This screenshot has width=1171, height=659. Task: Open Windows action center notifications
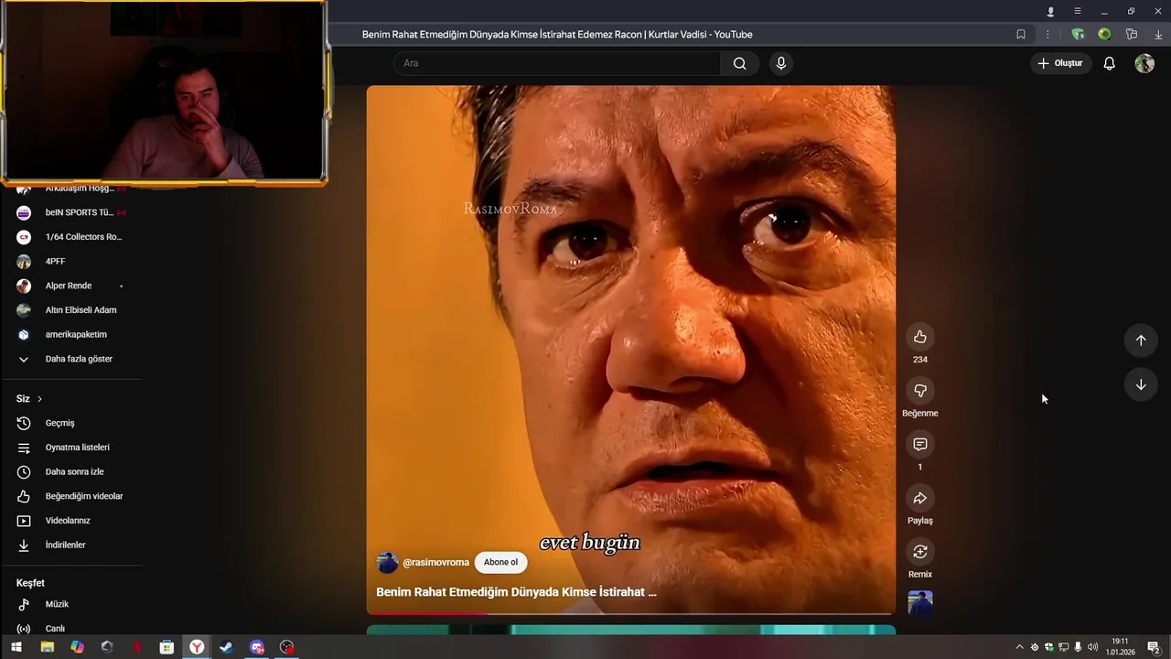click(1154, 647)
